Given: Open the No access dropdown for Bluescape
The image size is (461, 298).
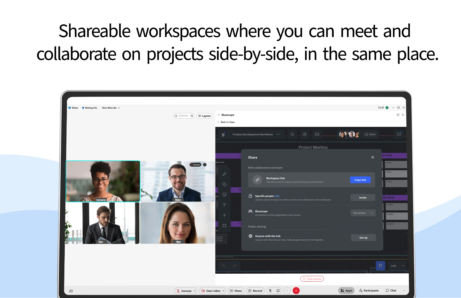Looking at the screenshot, I should [363, 213].
